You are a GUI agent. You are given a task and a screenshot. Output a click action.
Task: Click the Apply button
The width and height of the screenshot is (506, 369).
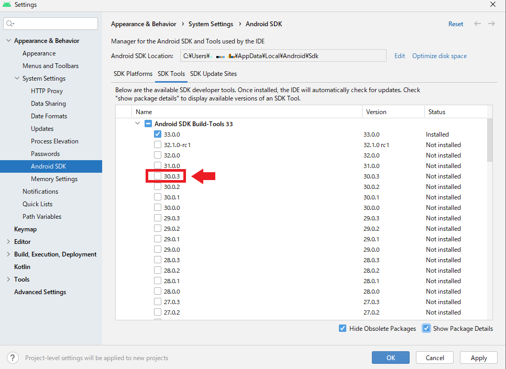click(x=478, y=357)
